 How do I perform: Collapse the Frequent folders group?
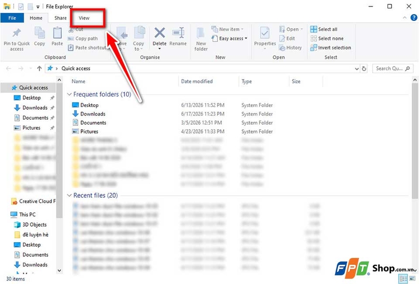tap(69, 94)
